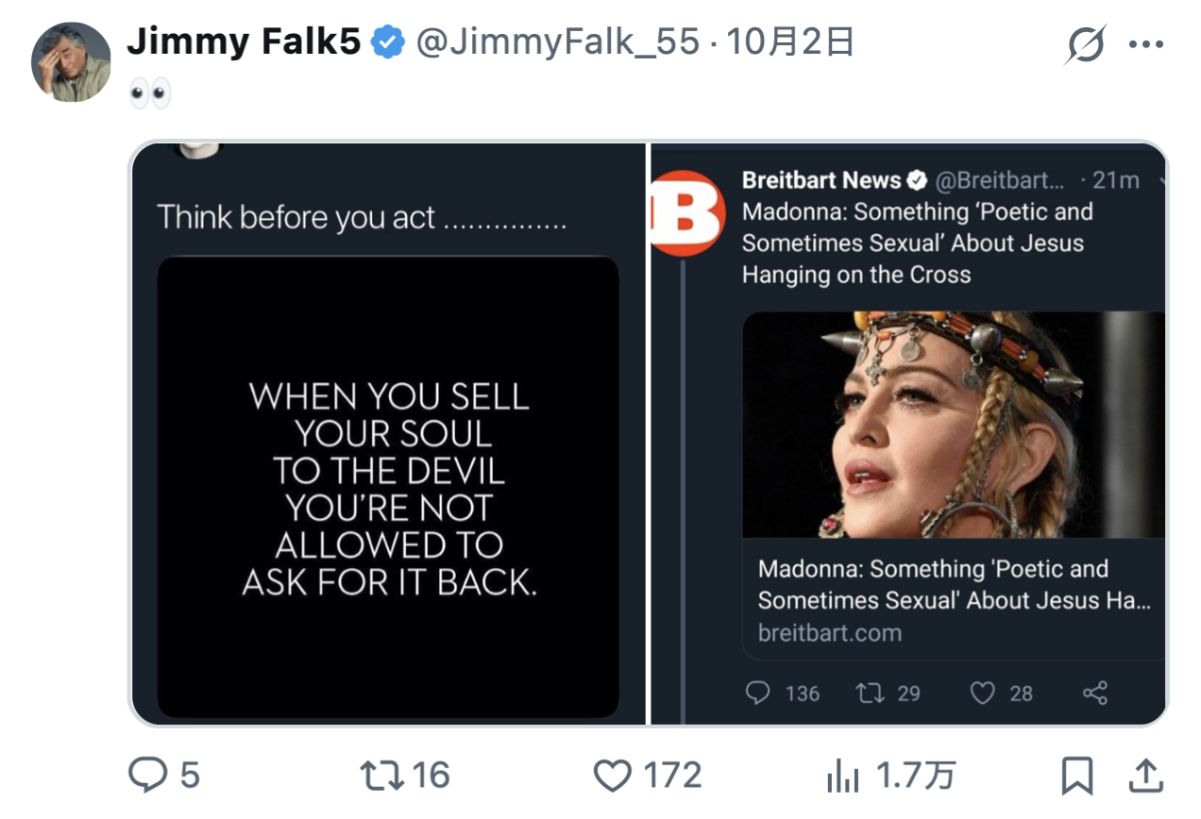The height and width of the screenshot is (819, 1201).
Task: Share the tweet via upload icon
Action: pos(1145,776)
